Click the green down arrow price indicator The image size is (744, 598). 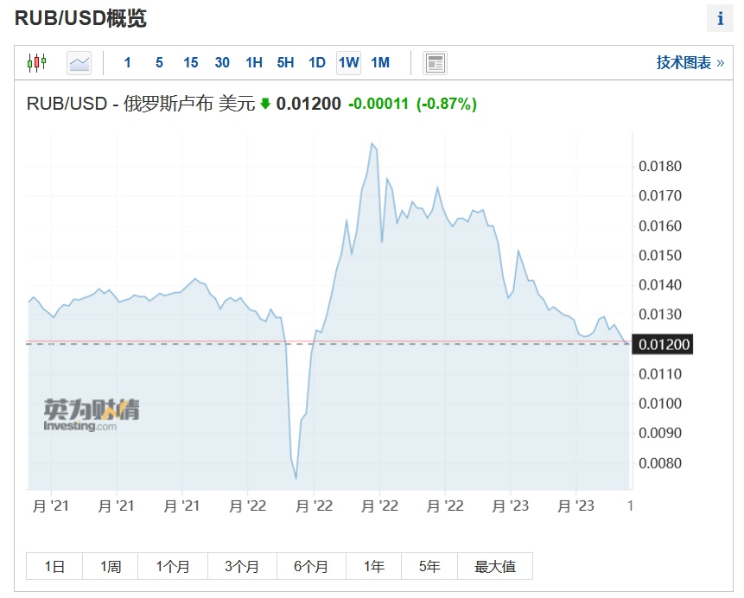click(265, 103)
